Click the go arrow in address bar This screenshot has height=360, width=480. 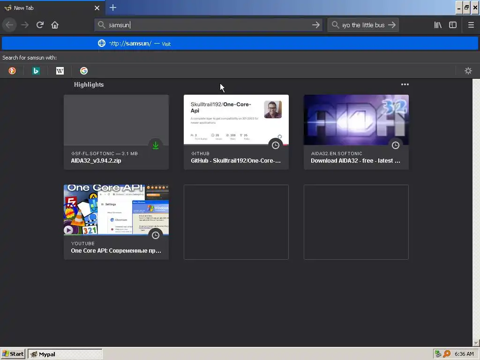click(315, 25)
